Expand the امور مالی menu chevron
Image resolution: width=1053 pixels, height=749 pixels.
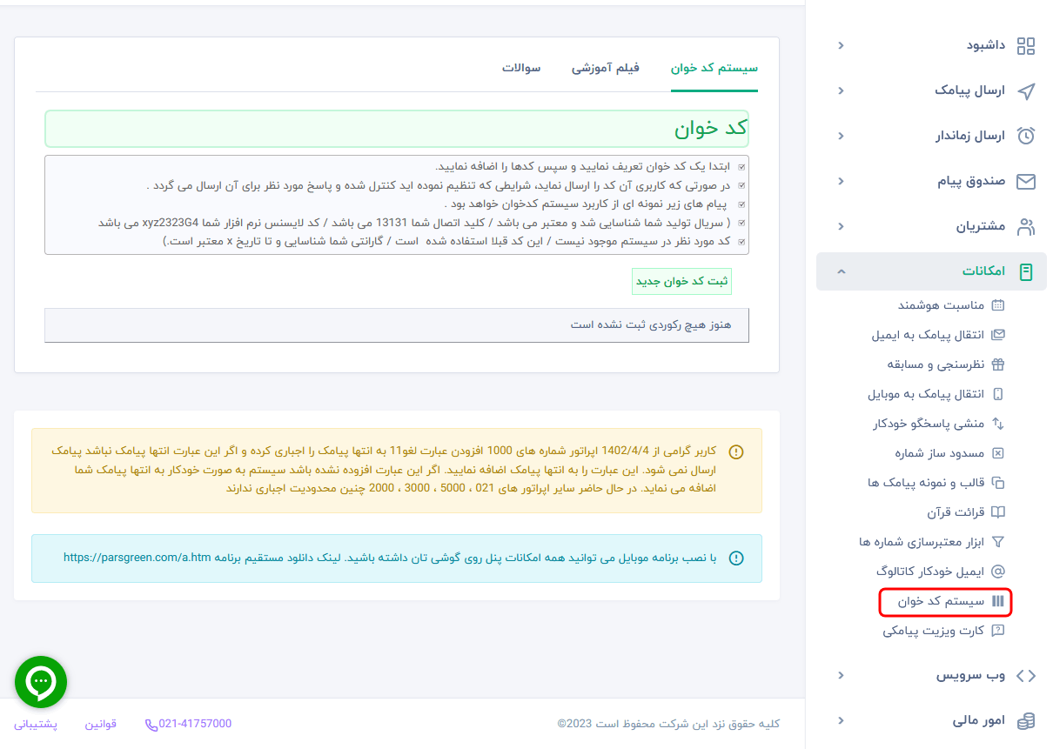[x=841, y=720]
